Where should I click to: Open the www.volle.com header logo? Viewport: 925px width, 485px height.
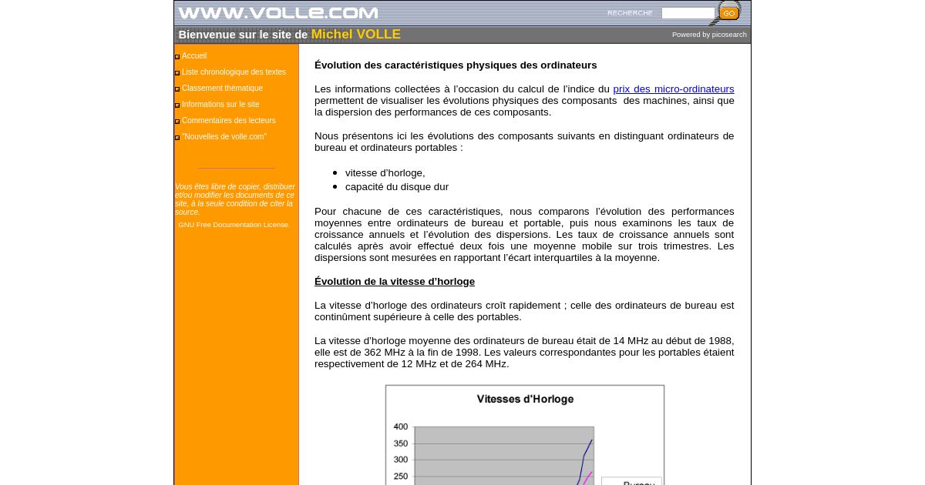coord(278,13)
